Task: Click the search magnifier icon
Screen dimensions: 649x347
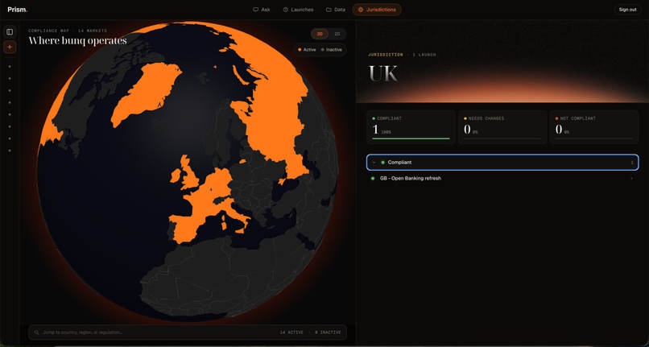Action: tap(36, 332)
